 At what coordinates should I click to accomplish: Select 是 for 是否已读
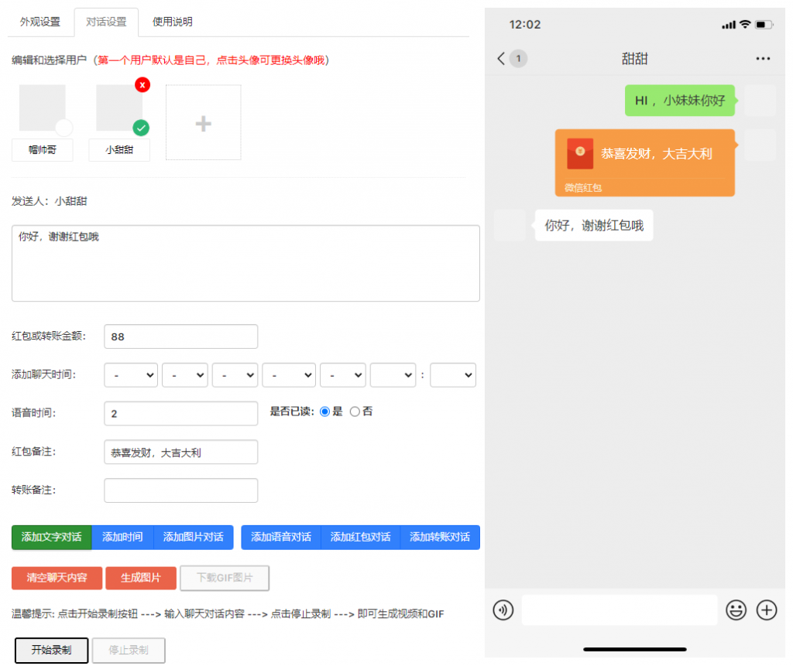point(323,411)
